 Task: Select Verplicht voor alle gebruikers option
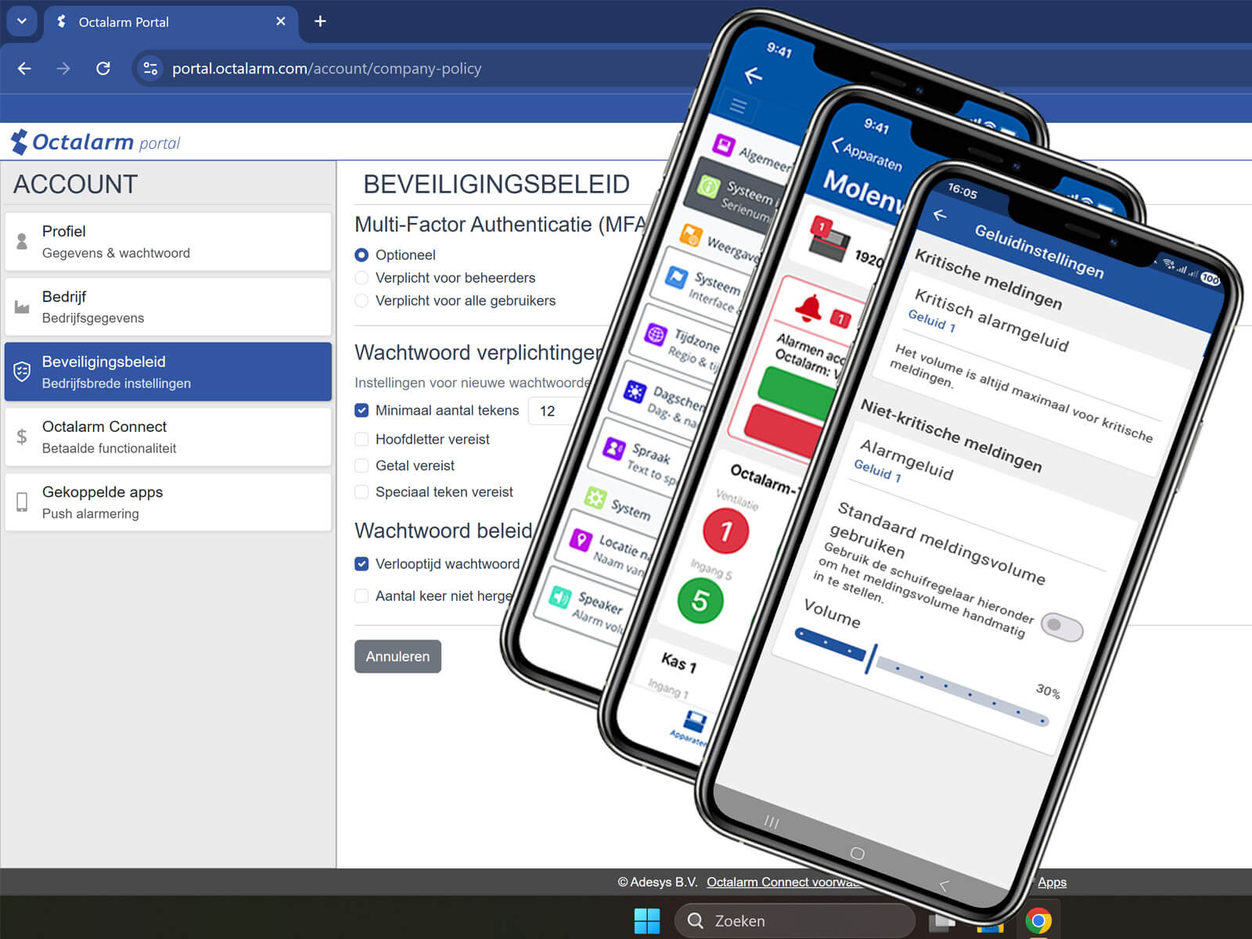coord(362,300)
